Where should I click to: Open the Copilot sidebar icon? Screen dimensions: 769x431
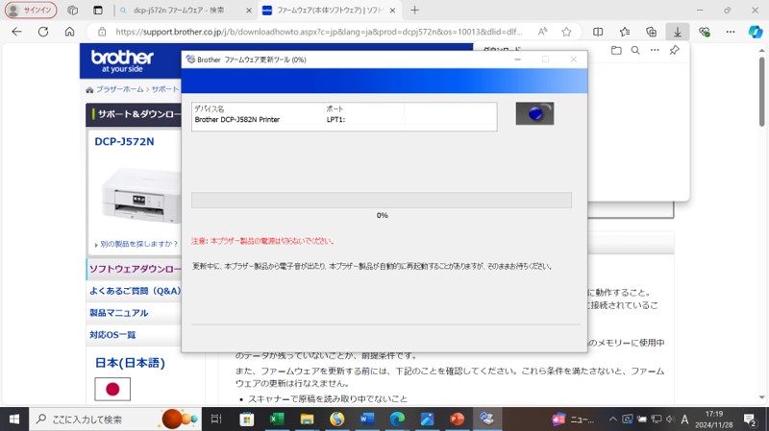(756, 32)
